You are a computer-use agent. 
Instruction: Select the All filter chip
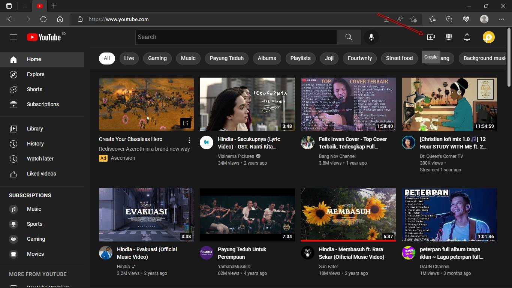coord(107,58)
